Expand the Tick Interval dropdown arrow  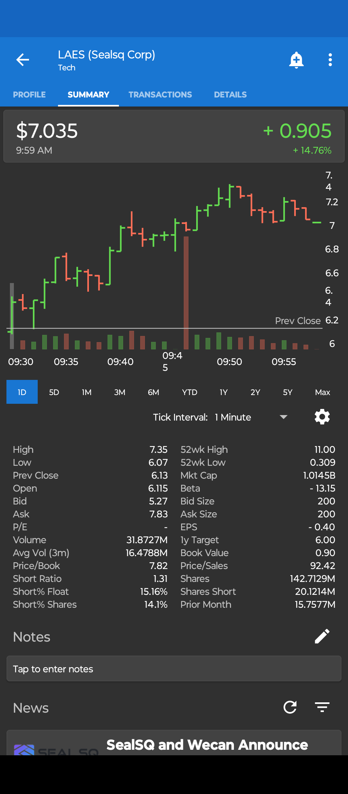284,417
